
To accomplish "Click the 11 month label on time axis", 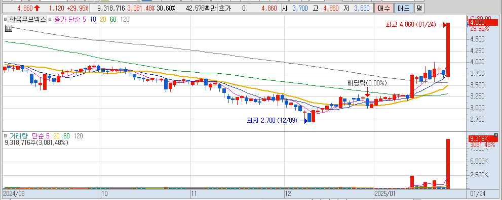I will [x=194, y=193].
